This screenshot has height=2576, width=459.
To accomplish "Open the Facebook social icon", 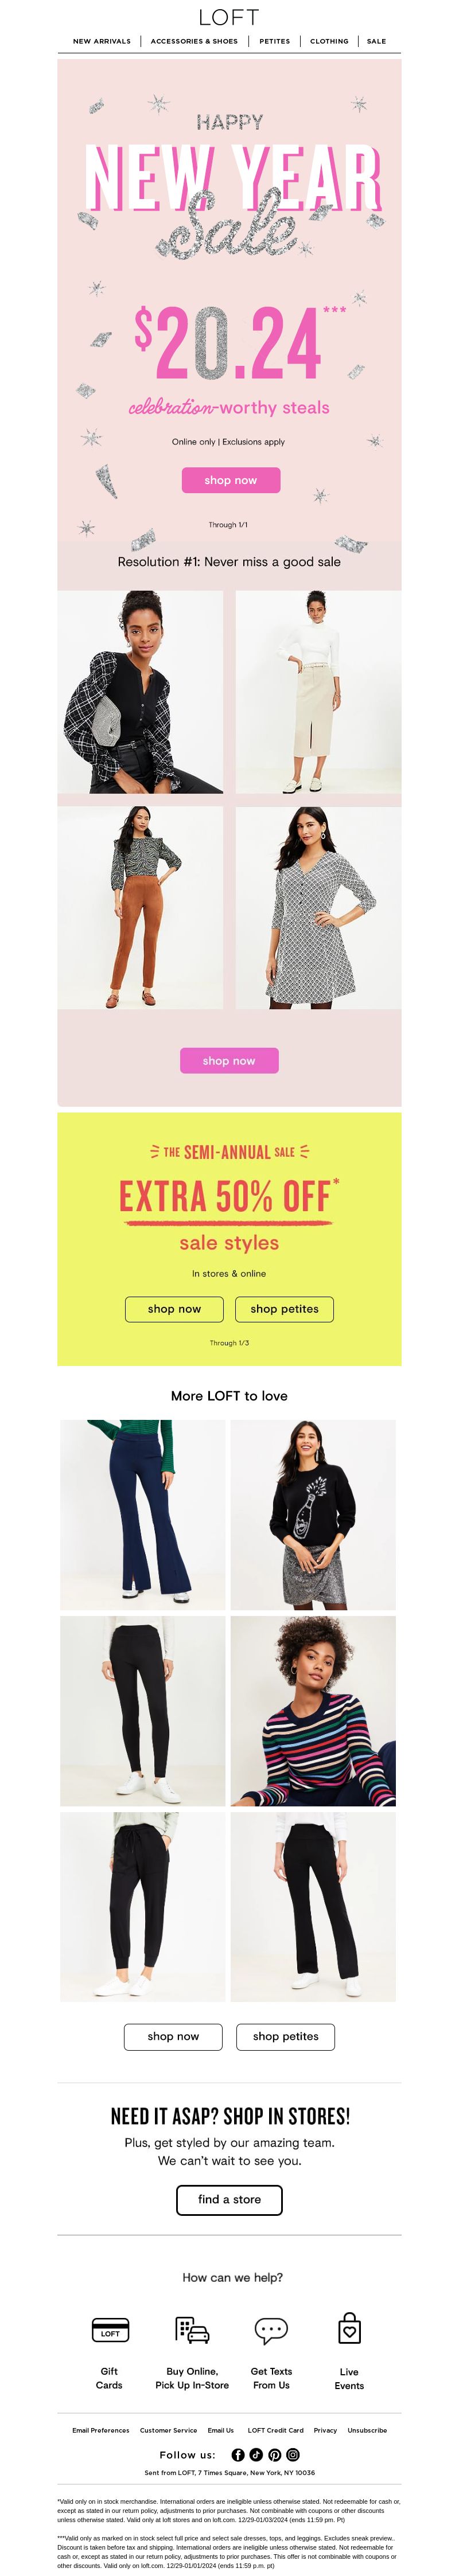I will pyautogui.click(x=238, y=2454).
